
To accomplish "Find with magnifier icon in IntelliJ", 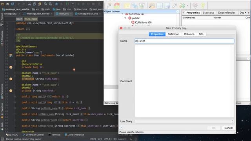I will click(x=45, y=4).
